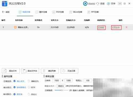Image resolution: width=133 pixels, height=97 pixels.
Task: Open the menu icon in the title bar
Action: click(108, 3)
